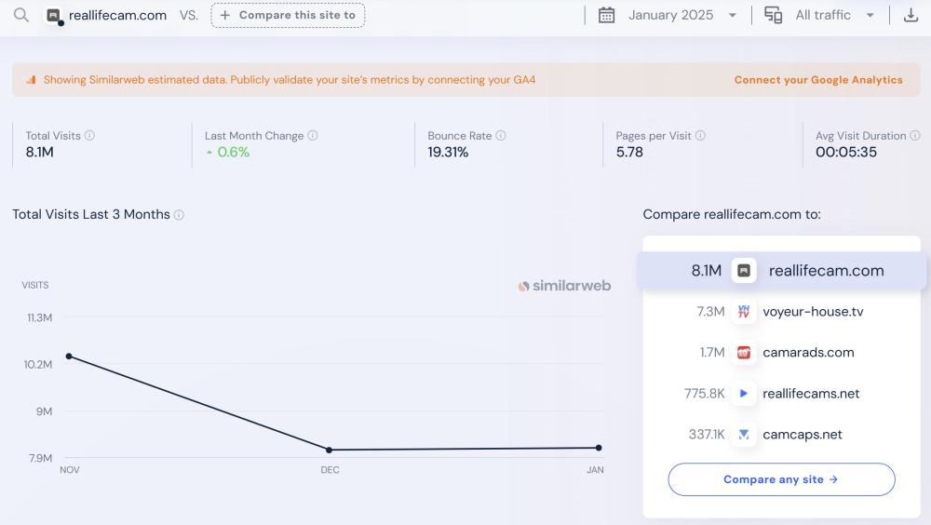Image resolution: width=931 pixels, height=525 pixels.
Task: Click info icon beside Avg Visit Duration
Action: (x=915, y=136)
